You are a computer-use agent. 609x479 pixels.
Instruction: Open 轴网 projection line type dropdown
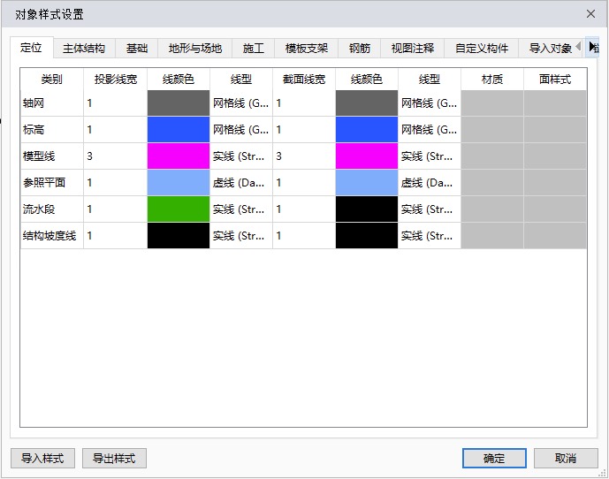(x=241, y=103)
